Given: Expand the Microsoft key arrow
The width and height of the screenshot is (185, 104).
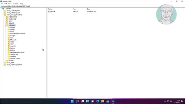Looking at the screenshot, I should point(7,40).
